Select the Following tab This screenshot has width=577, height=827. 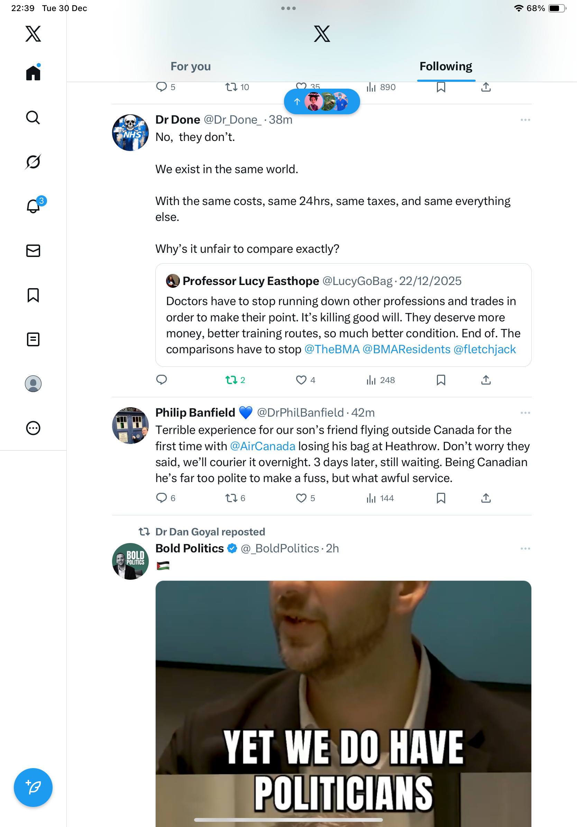(446, 66)
